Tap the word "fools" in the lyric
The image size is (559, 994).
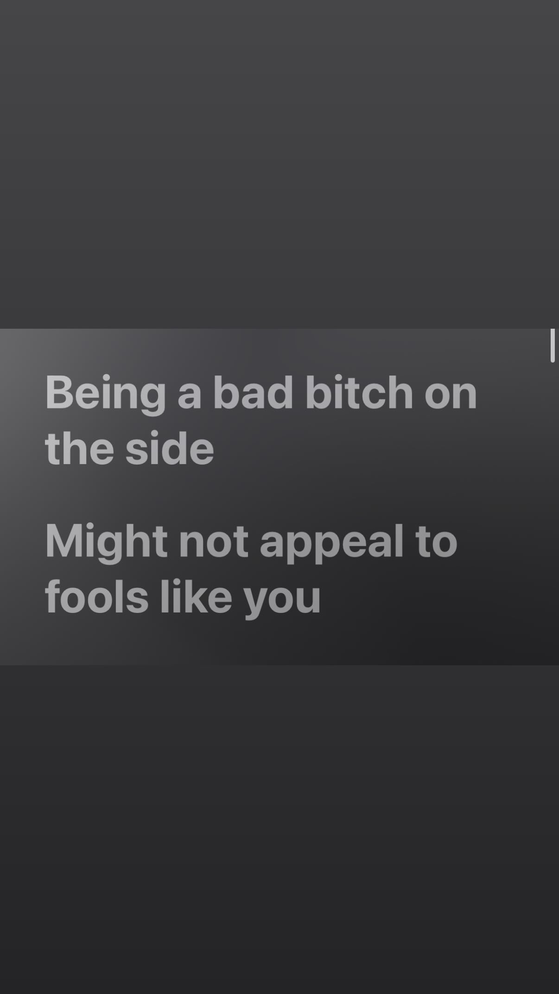[x=96, y=596]
